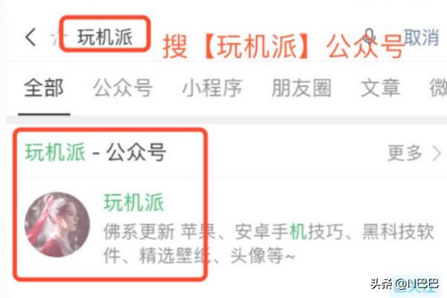This screenshot has width=447, height=298.
Task: Click the 取消 cancel button
Action: [422, 37]
